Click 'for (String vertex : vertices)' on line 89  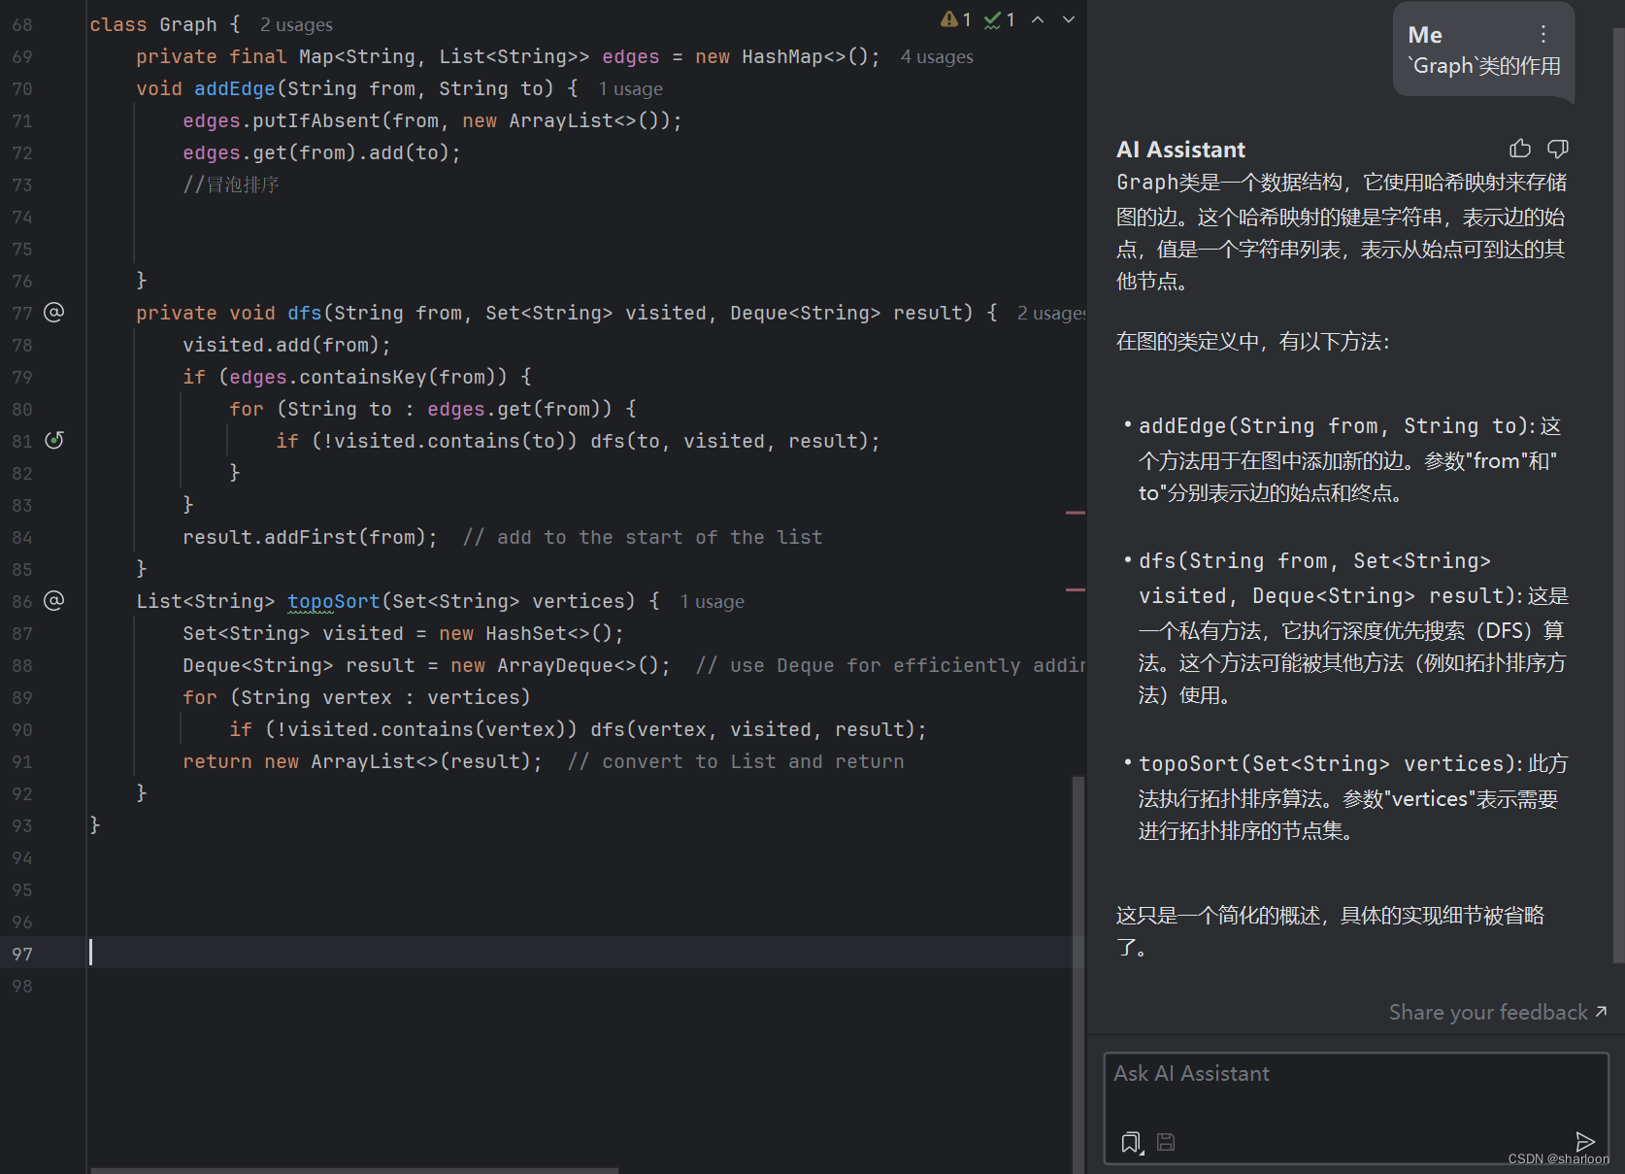point(357,697)
